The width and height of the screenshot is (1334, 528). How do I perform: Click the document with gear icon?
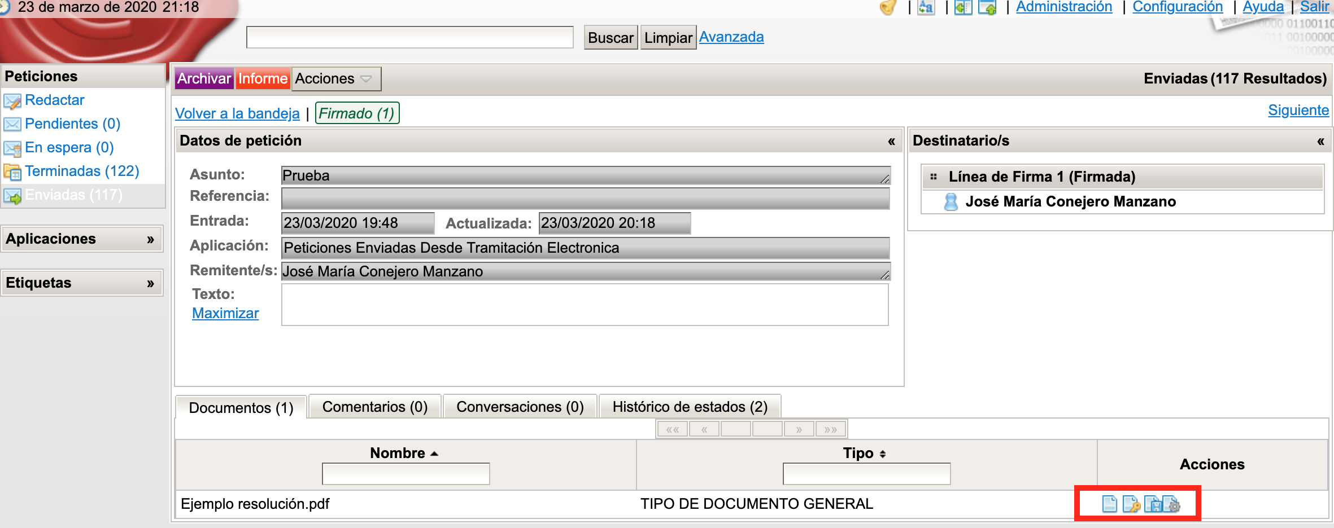1172,504
